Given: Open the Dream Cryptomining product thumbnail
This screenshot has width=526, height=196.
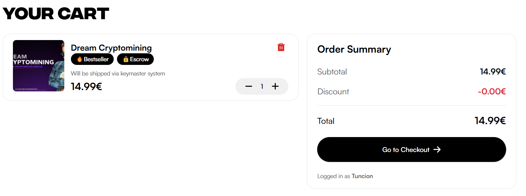Looking at the screenshot, I should 38,66.
